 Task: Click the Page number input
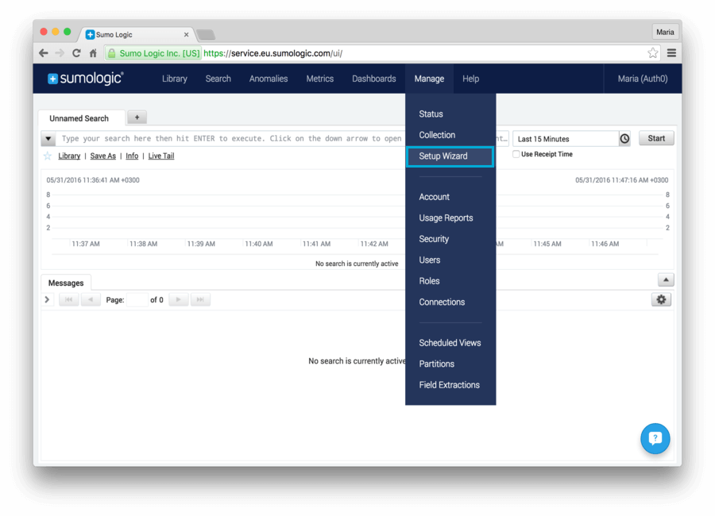pos(137,299)
